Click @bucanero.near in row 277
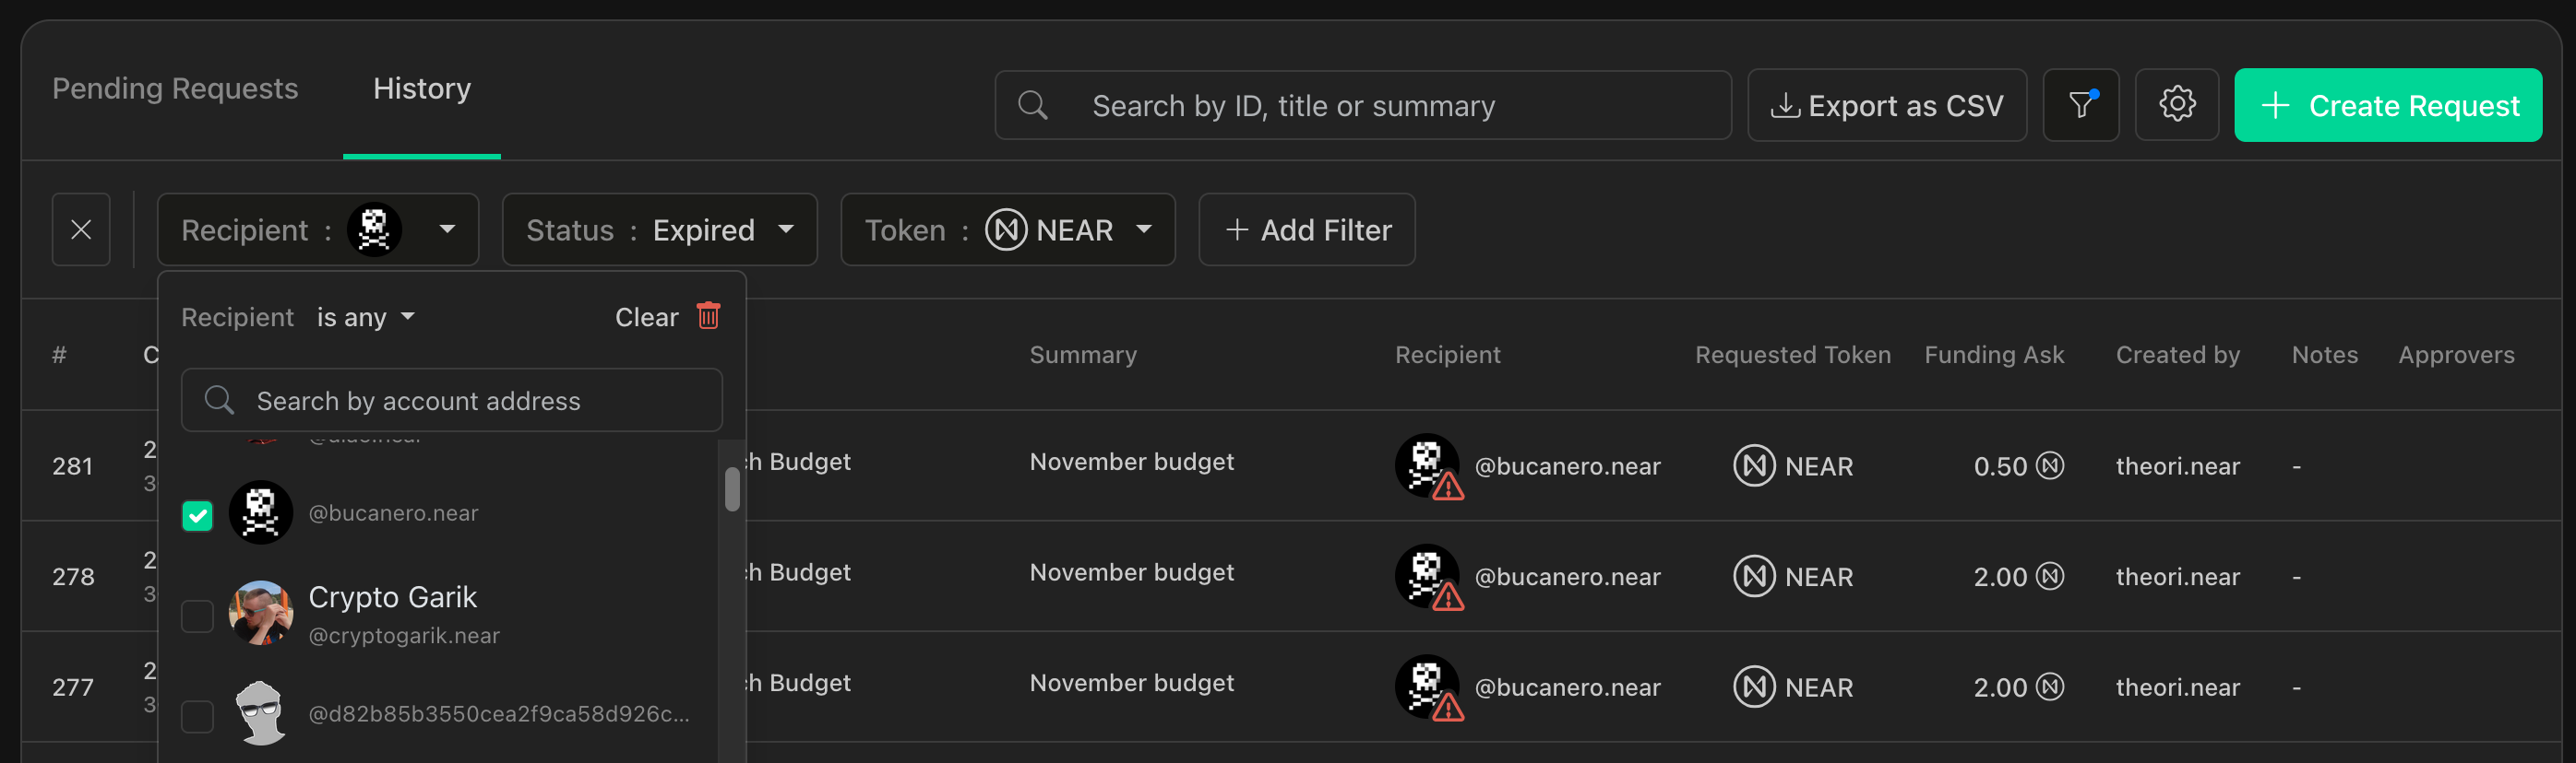The image size is (2576, 763). [x=1567, y=688]
